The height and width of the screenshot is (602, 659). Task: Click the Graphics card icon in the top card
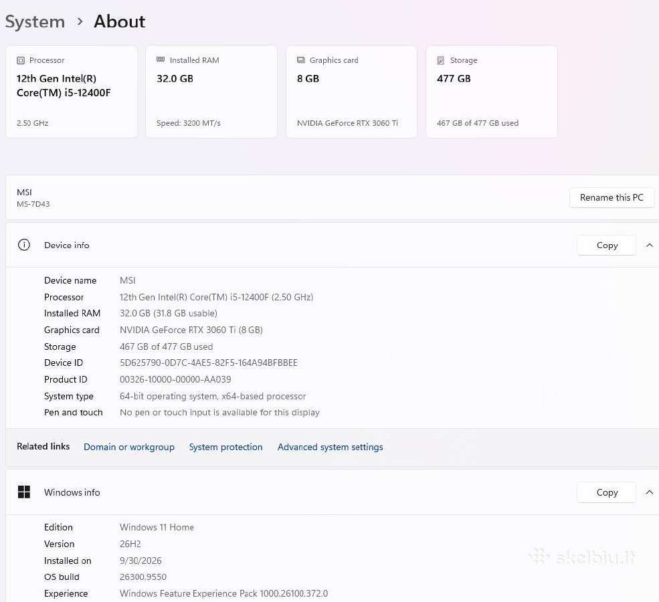[x=301, y=60]
